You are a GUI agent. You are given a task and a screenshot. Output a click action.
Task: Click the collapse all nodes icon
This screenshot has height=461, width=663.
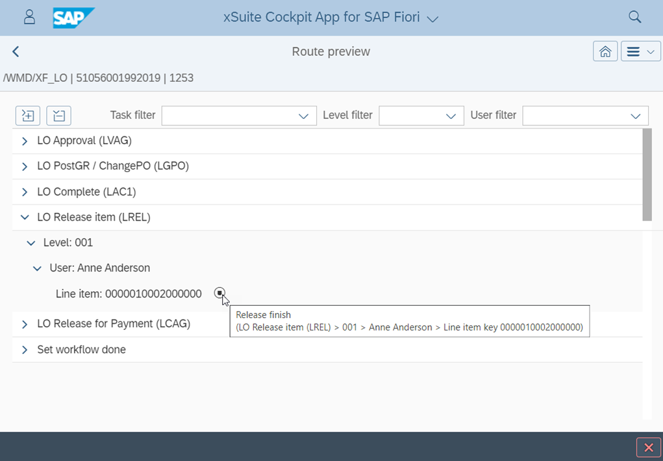coord(59,116)
